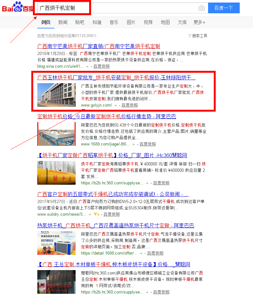Switch to the 新闻 tab
Viewport: 253px width, 296px height.
click(x=63, y=22)
